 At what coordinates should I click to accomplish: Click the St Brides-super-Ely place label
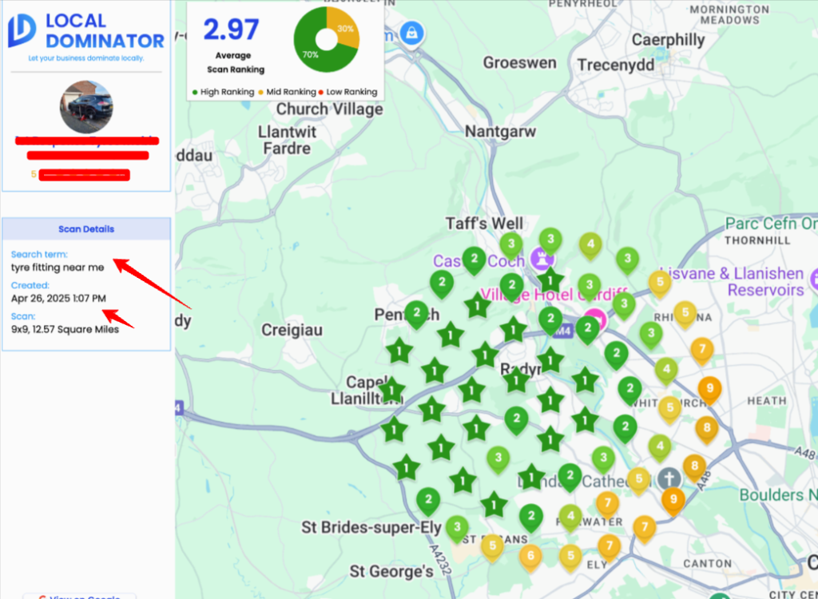click(x=371, y=527)
